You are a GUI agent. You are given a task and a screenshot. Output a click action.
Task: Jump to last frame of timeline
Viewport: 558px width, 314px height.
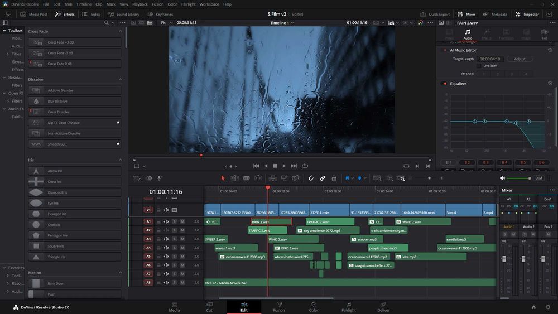(294, 166)
